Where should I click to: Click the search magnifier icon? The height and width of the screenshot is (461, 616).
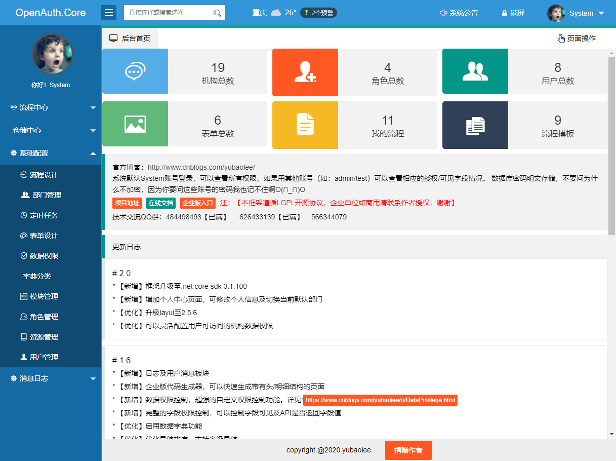tap(217, 13)
